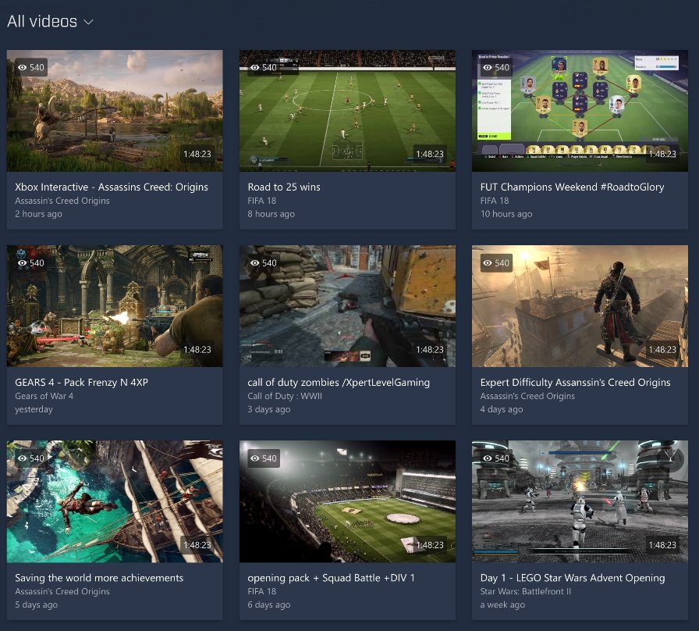
Task: Click 1:48:23 duration badge on GEARS 4 video
Action: (x=197, y=349)
